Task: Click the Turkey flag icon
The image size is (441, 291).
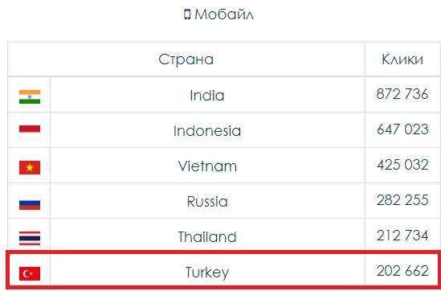Action: point(30,273)
